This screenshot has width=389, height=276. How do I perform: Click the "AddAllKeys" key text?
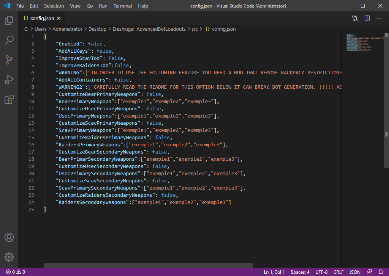coord(73,51)
